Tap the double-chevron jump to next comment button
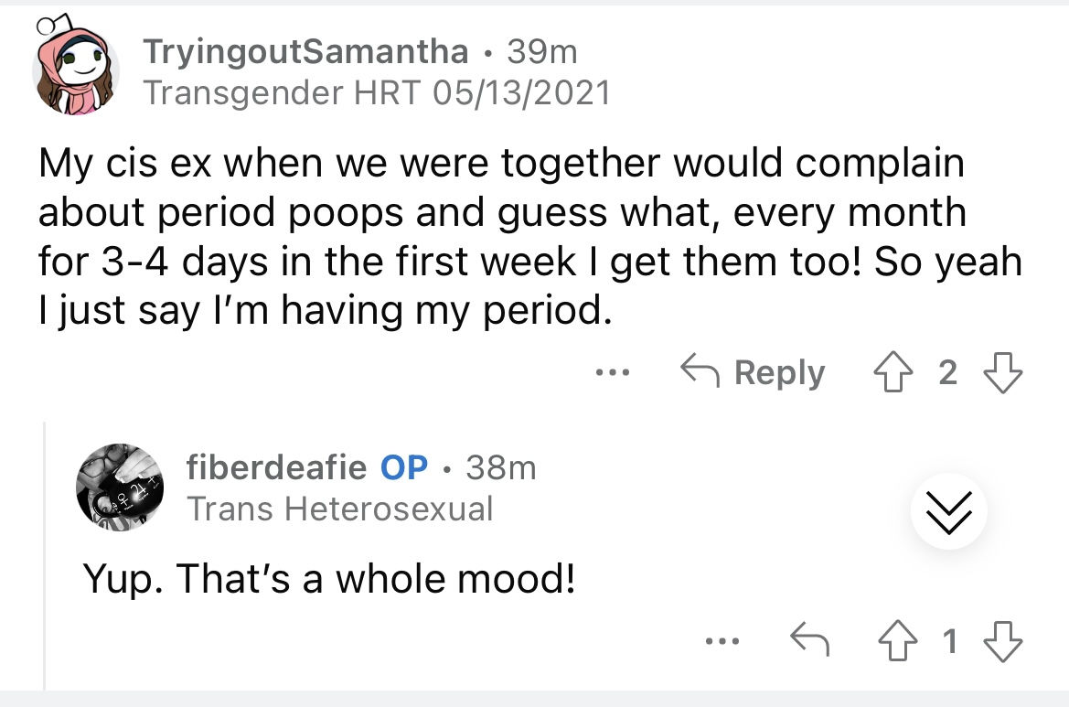This screenshot has height=707, width=1069. pyautogui.click(x=949, y=511)
